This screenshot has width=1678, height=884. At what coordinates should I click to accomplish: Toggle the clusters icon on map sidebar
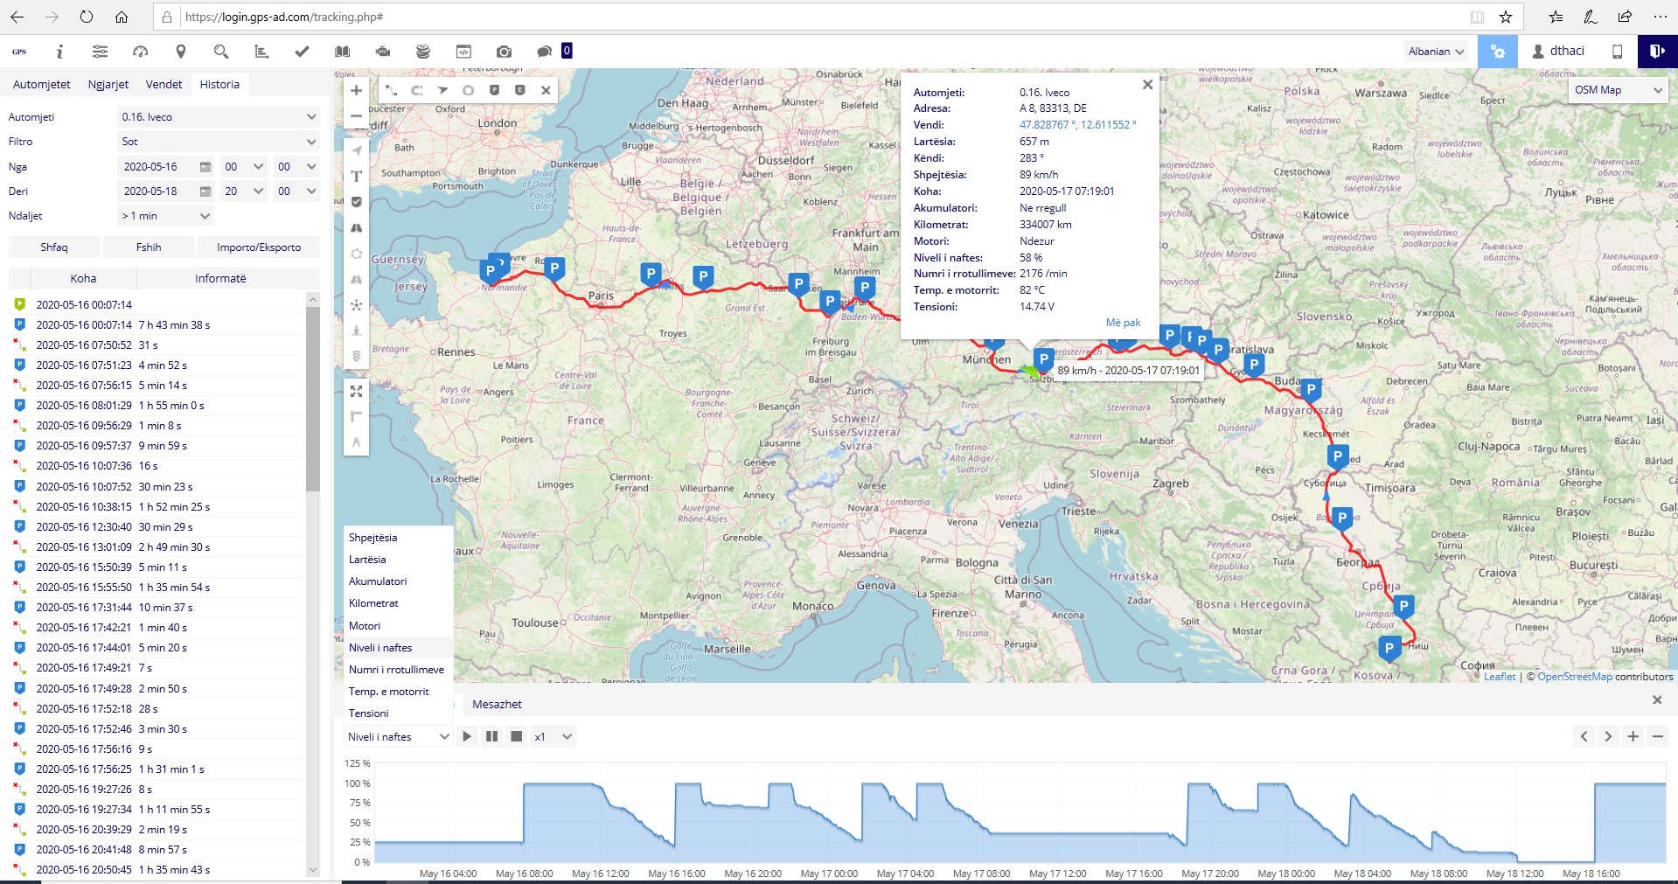click(x=356, y=305)
